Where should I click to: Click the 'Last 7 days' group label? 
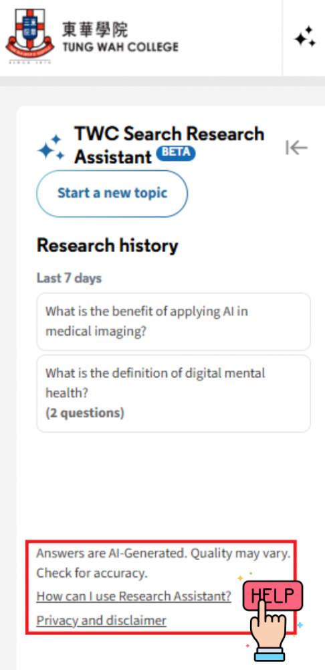69,278
